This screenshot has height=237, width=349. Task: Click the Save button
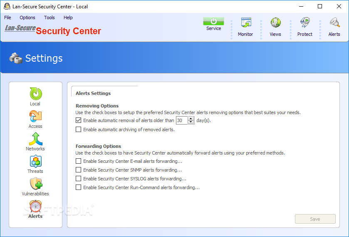click(315, 219)
